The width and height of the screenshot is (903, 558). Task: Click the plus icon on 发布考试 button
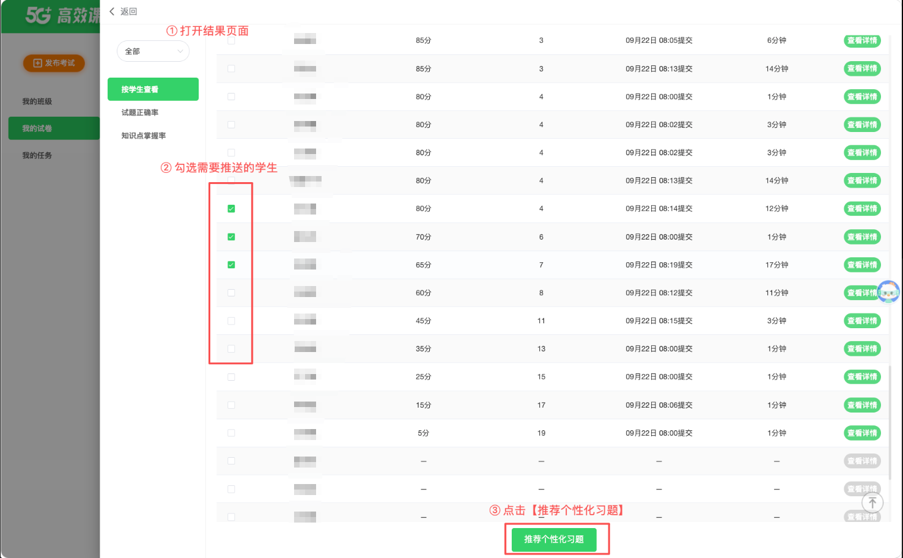(x=37, y=63)
